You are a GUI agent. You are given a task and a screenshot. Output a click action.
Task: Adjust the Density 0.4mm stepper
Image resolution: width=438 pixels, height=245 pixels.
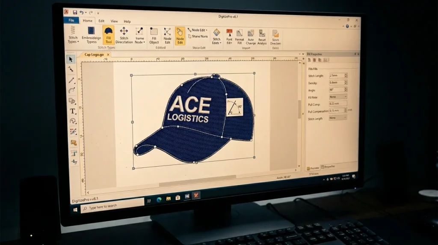(346, 83)
